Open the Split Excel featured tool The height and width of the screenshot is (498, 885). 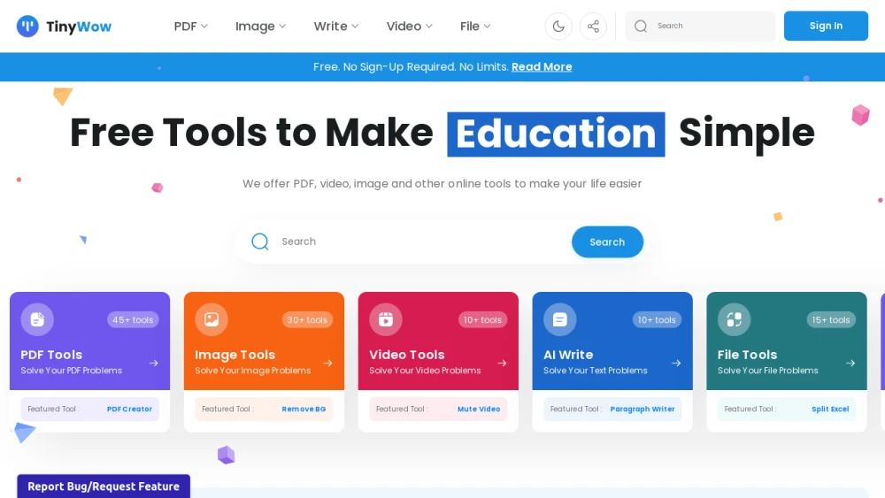830,409
